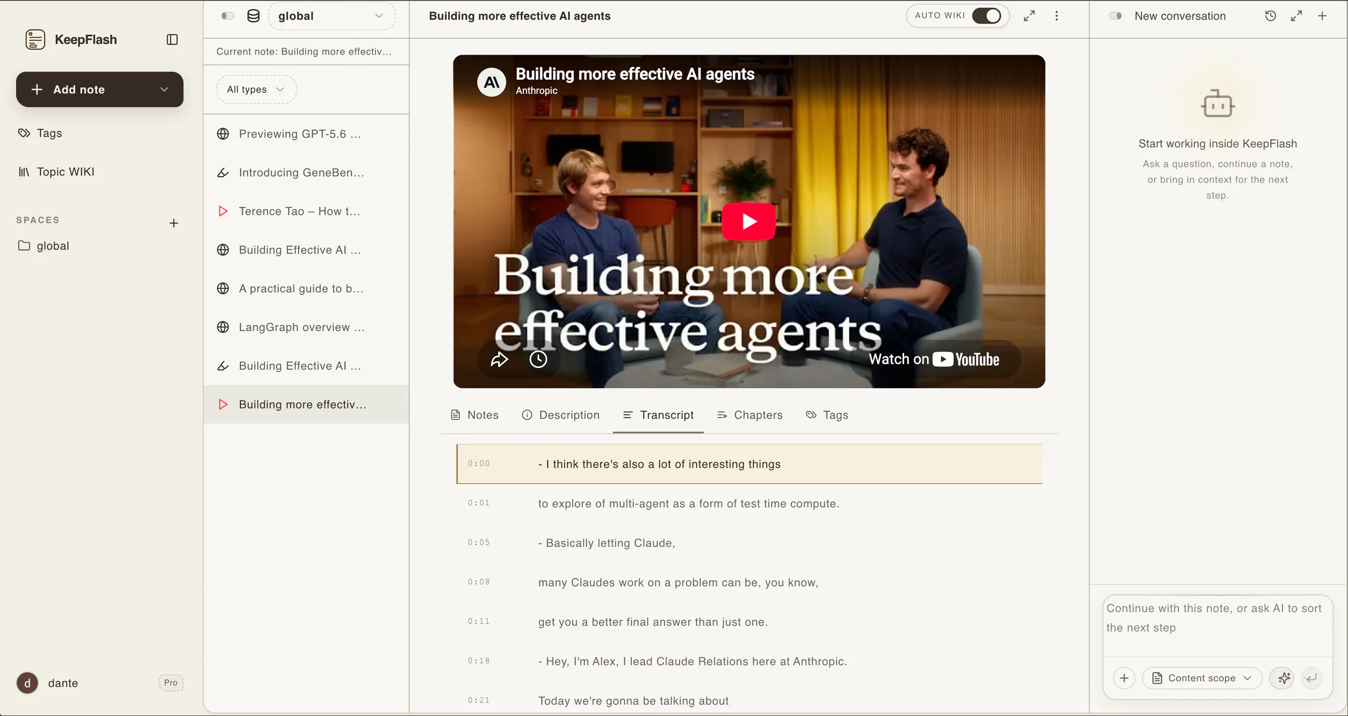Open the All types filter dropdown

[x=256, y=89]
